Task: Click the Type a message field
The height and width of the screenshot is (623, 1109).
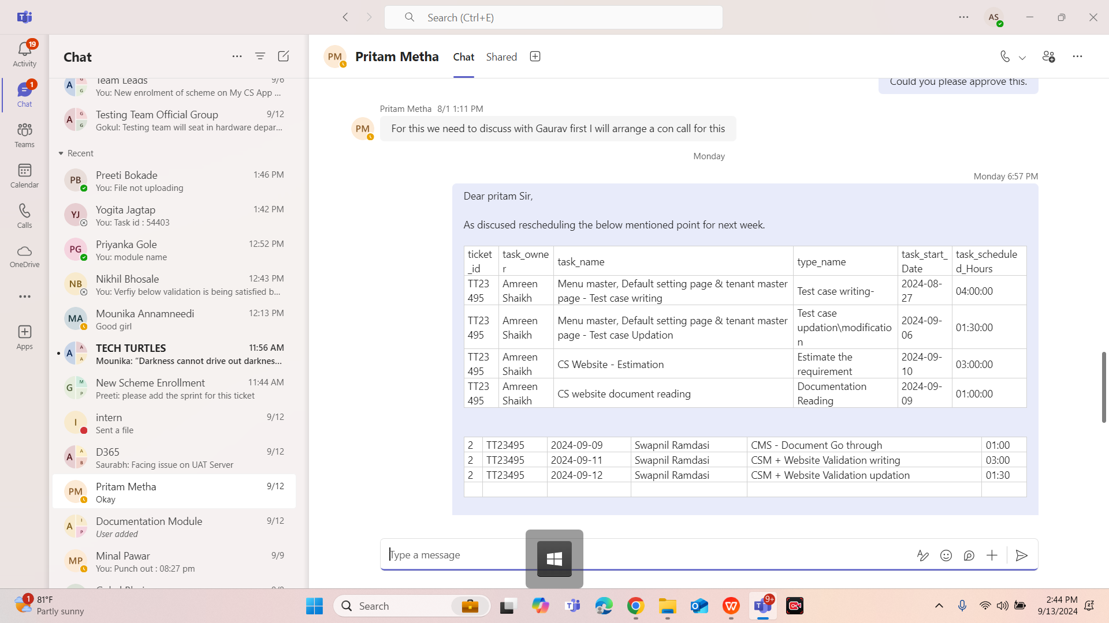Action: [x=647, y=555]
